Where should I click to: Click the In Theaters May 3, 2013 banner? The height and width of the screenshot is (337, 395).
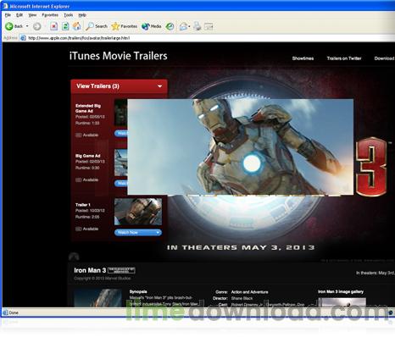(x=241, y=248)
